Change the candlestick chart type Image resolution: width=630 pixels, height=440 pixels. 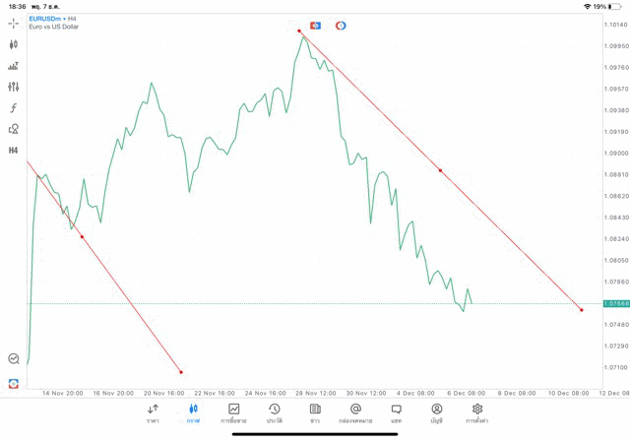14,44
